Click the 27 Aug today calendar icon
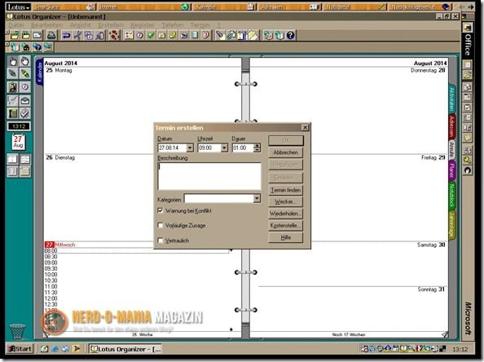This screenshot has width=484, height=362. [18, 142]
